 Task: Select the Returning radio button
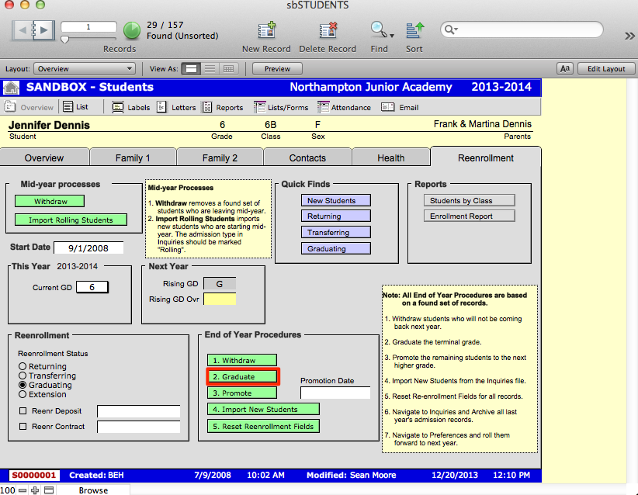click(23, 366)
